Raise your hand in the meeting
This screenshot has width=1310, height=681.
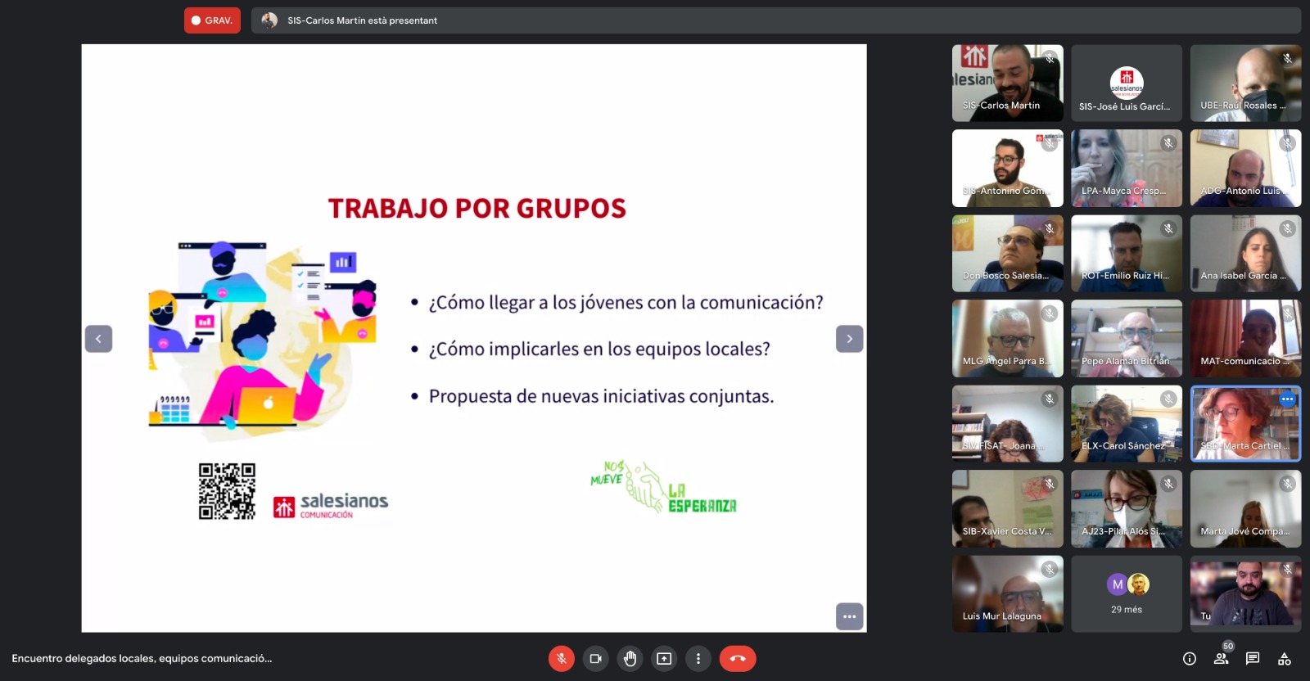[630, 658]
